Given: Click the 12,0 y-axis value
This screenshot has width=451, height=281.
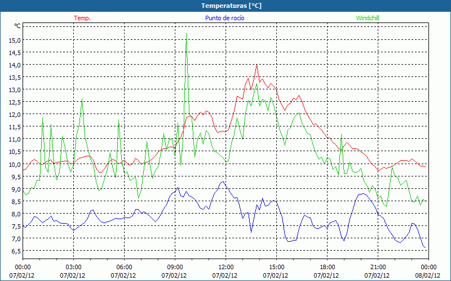Looking at the screenshot, I should (15, 115).
